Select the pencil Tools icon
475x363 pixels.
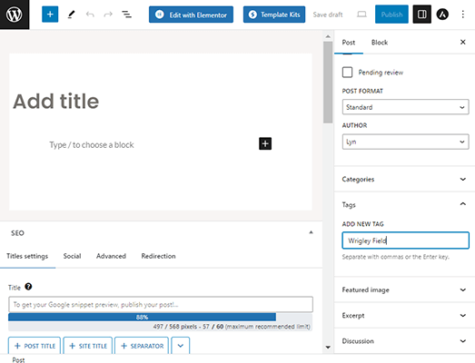tap(71, 15)
